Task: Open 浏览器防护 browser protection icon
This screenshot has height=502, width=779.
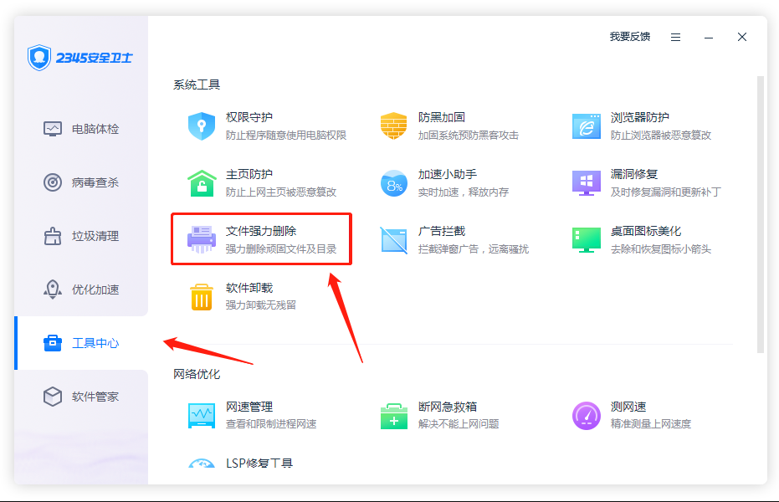Action: tap(586, 125)
